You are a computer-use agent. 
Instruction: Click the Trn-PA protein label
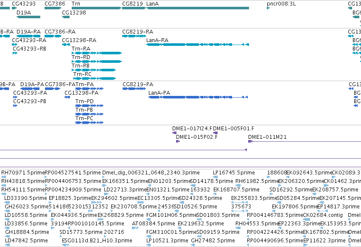[85, 84]
